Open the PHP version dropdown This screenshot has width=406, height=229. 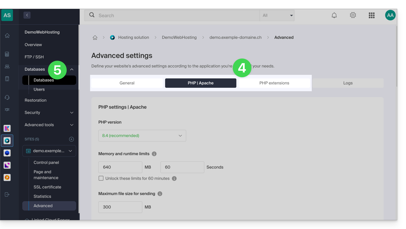(x=142, y=136)
